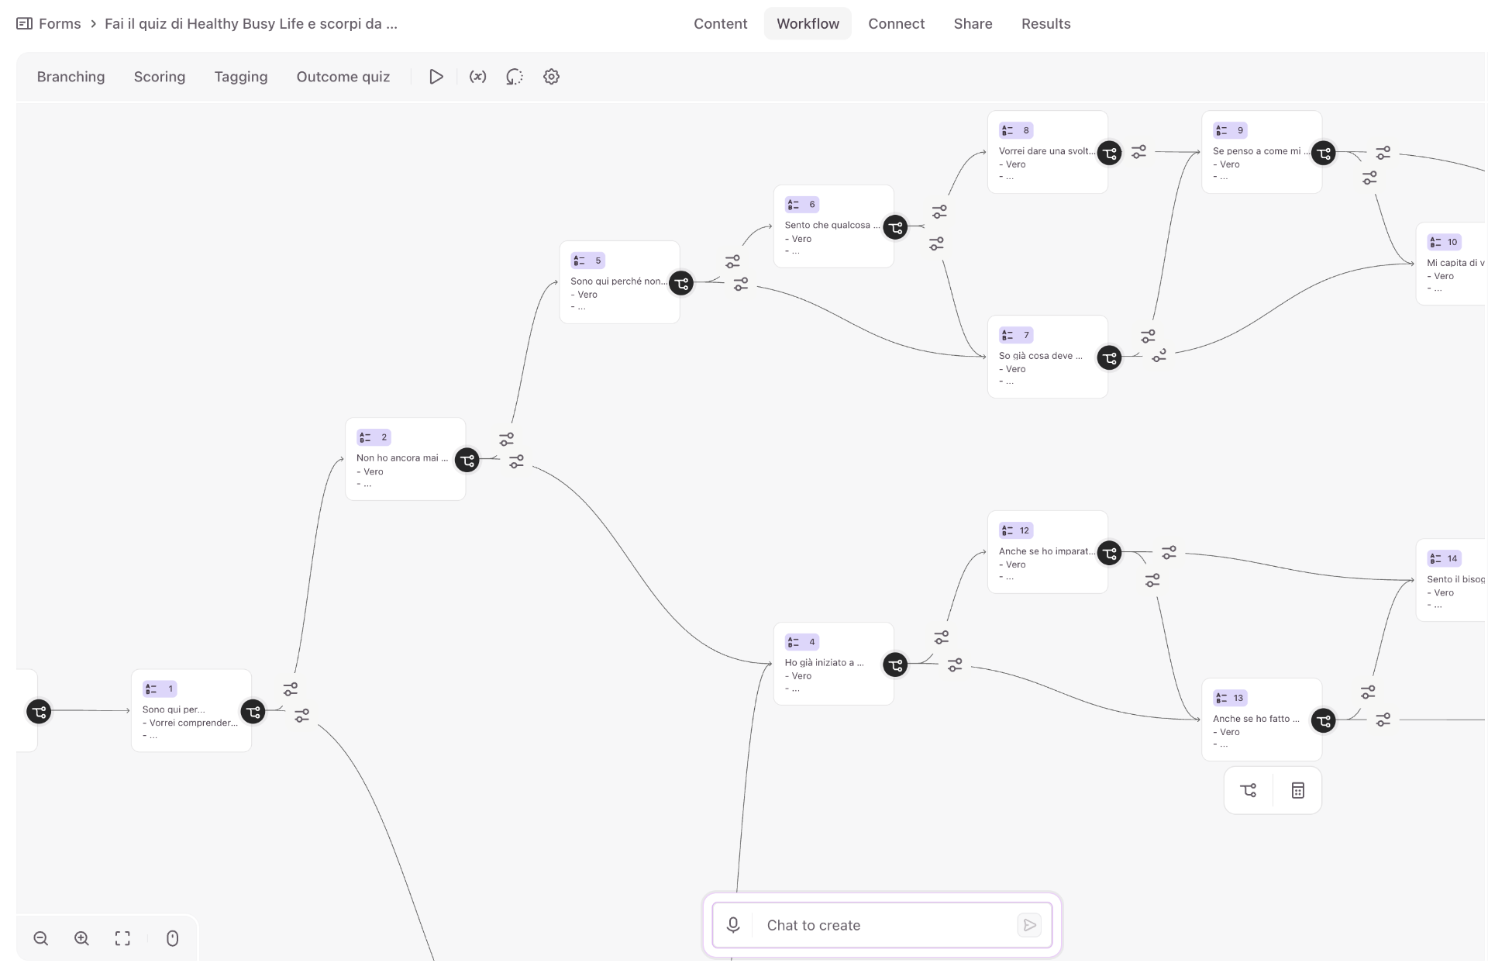Click microphone icon in chat box
1488x970 pixels.
pyautogui.click(x=733, y=925)
